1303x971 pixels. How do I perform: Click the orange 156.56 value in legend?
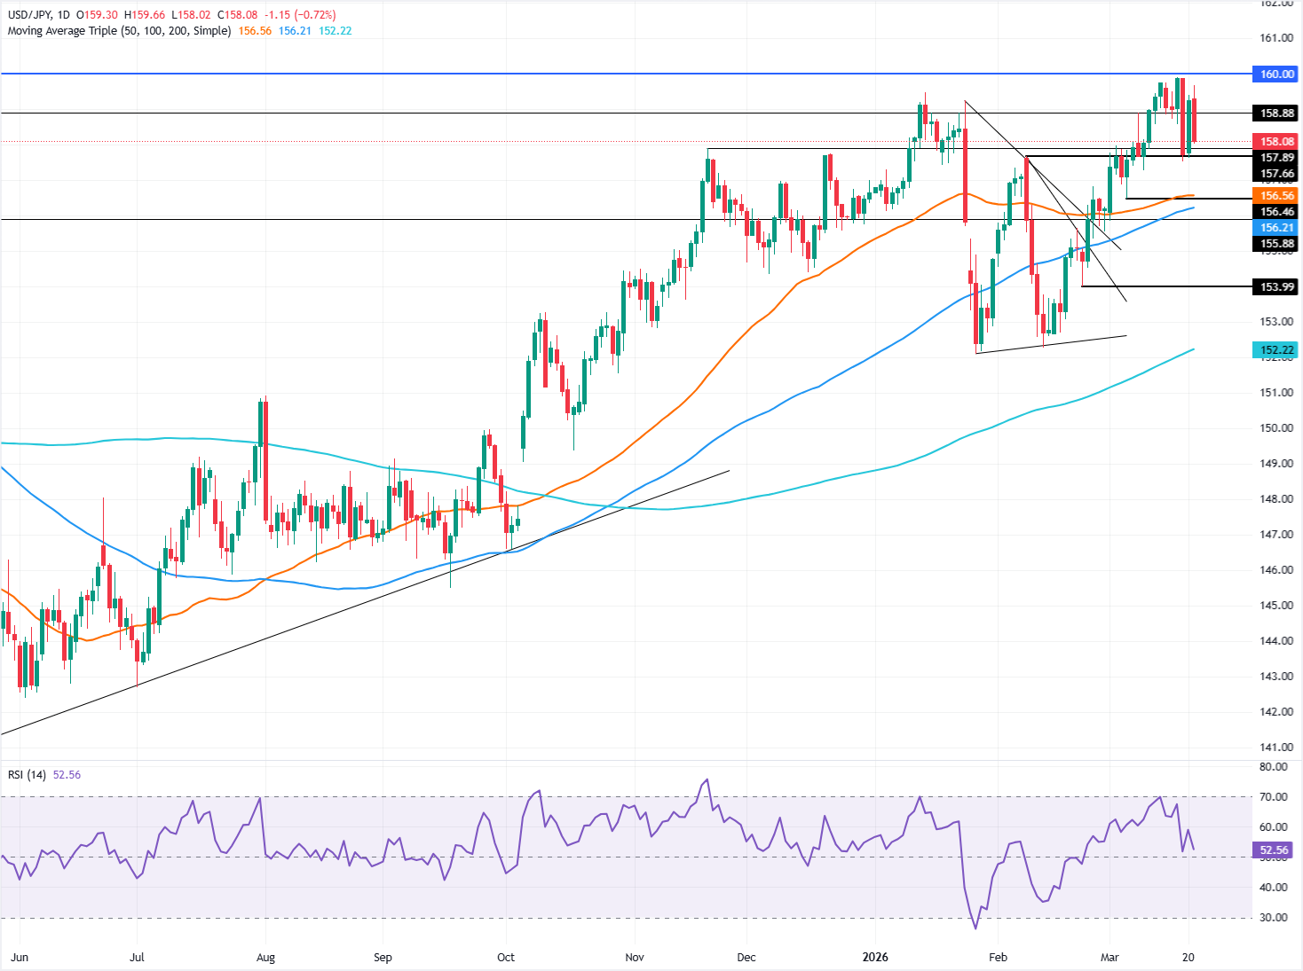tap(255, 31)
